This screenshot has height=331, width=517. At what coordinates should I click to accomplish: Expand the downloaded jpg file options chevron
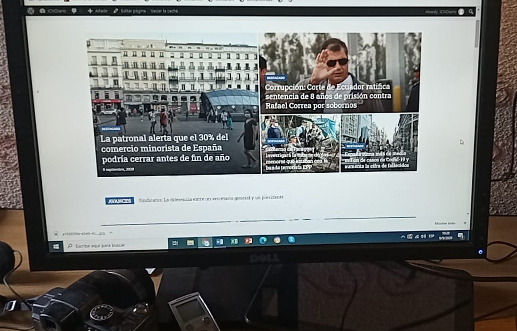click(110, 233)
